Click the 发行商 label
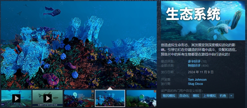 tap(166, 84)
